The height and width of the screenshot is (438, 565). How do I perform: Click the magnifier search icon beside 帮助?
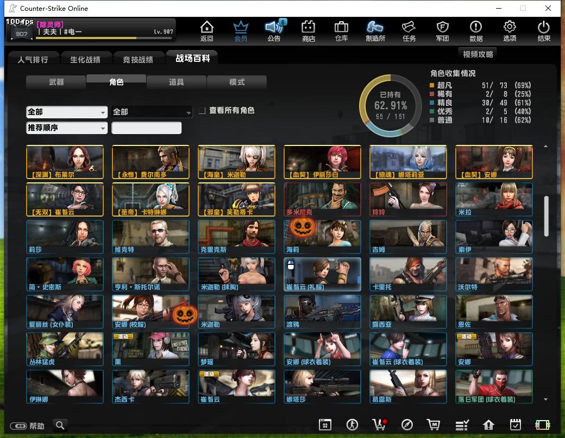(60, 426)
